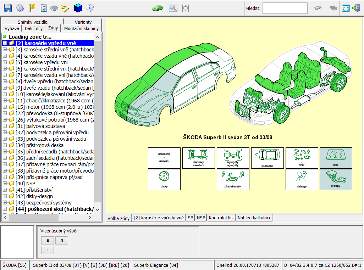Switch to the 'Snímky vozidla' tab
Screen dimensions: 364x270
tap(33, 22)
